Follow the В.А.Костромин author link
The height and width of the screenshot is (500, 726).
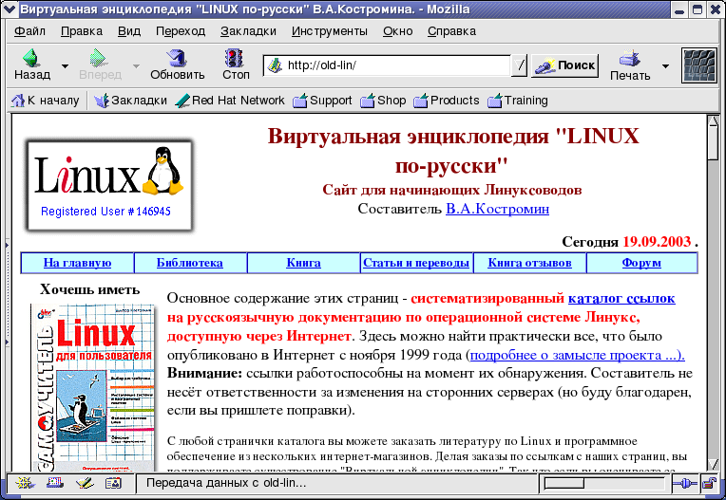pos(497,209)
